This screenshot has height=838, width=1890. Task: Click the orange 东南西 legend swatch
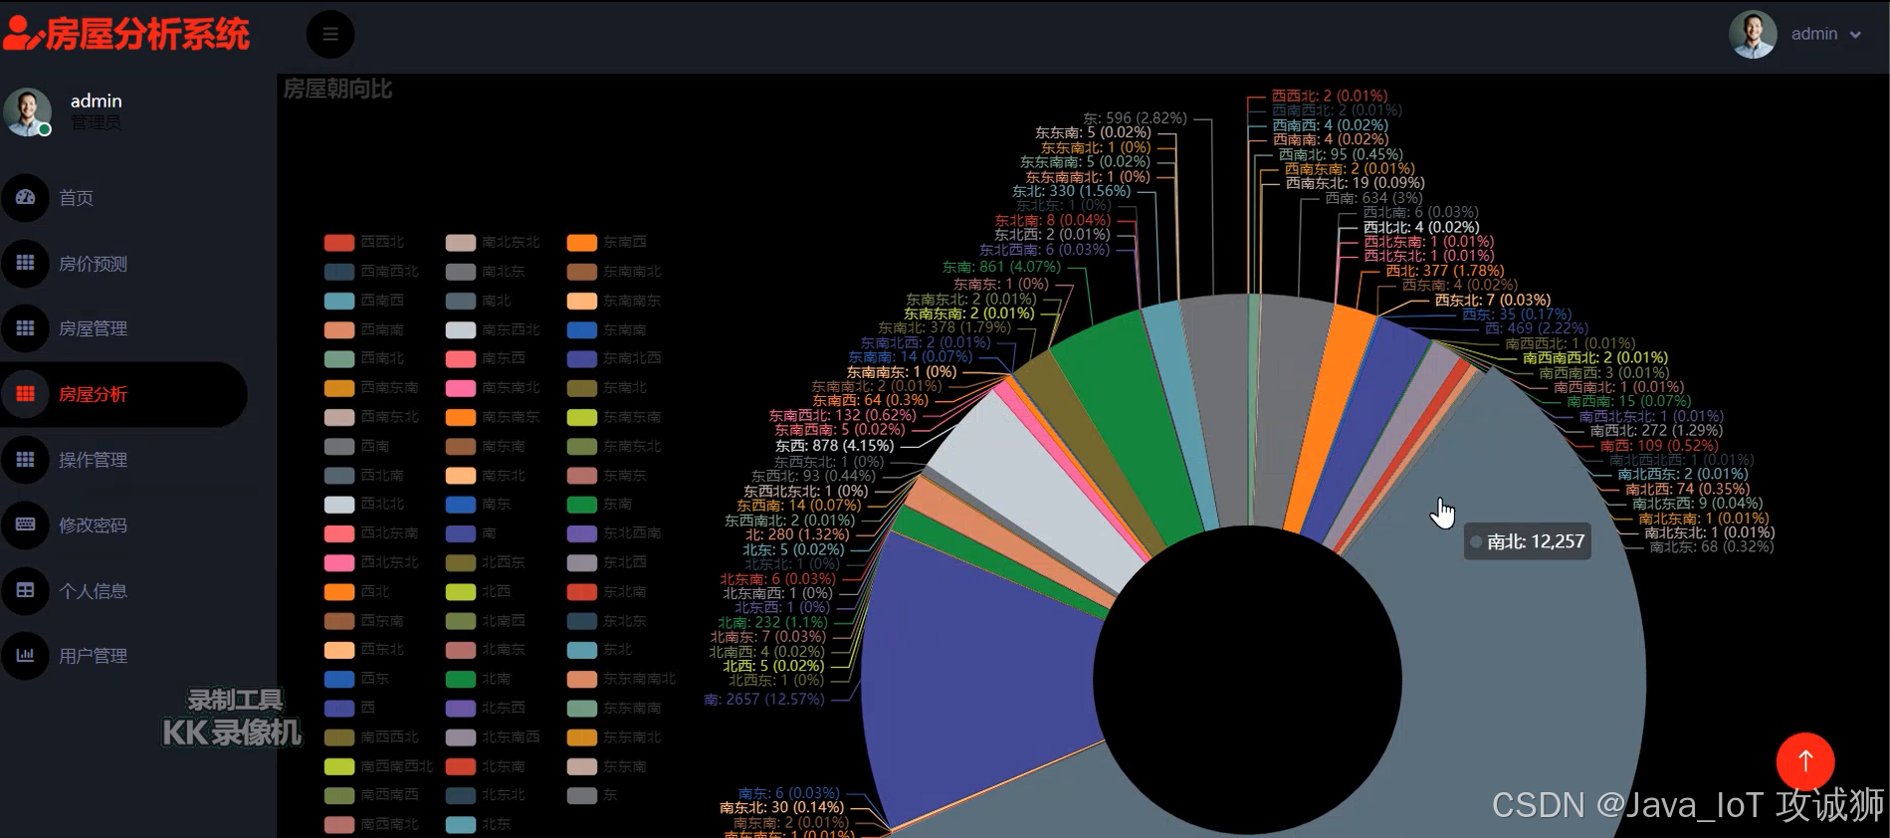(581, 242)
